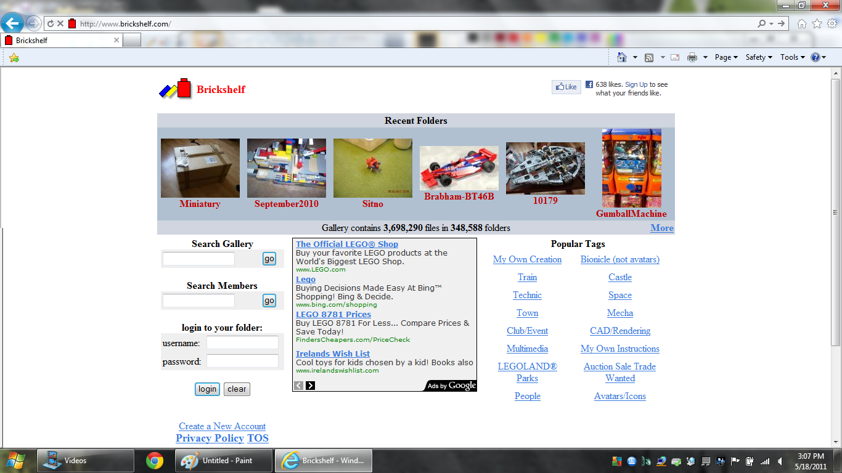842x473 pixels.
Task: Open the Safety menu
Action: (759, 57)
